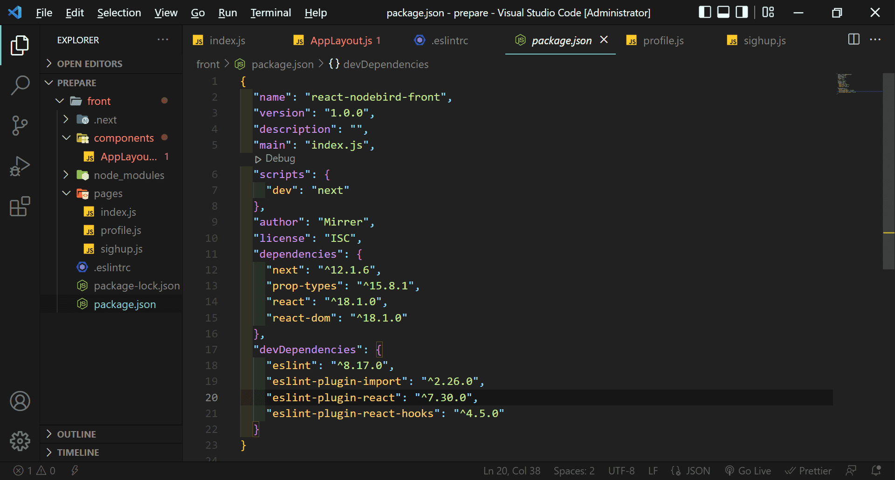Image resolution: width=895 pixels, height=480 pixels.
Task: Open the Terminal menu
Action: point(270,13)
